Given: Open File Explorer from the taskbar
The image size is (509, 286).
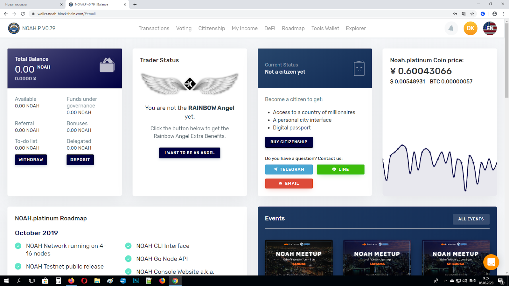Looking at the screenshot, I should (97, 281).
